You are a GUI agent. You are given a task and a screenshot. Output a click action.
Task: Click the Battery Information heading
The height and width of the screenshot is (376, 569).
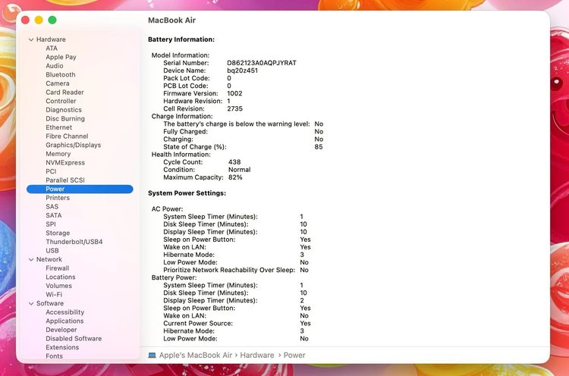point(181,39)
